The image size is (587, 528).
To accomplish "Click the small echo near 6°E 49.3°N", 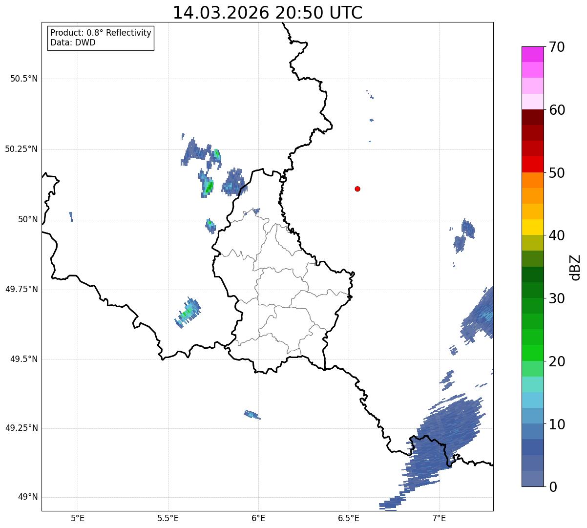I will pos(252,415).
